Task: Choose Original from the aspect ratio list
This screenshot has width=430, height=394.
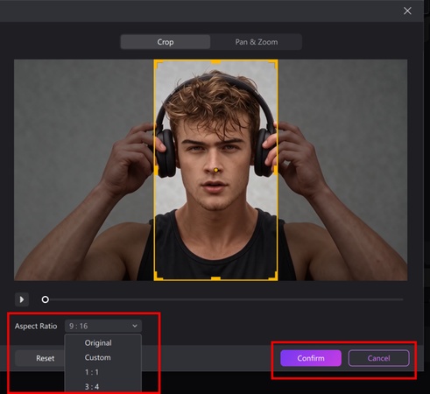Action: 98,343
